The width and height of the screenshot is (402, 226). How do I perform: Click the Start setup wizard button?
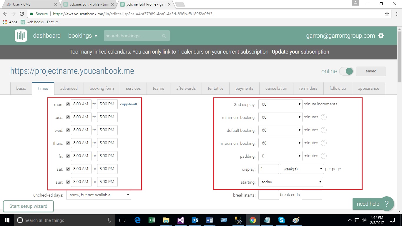(28, 206)
